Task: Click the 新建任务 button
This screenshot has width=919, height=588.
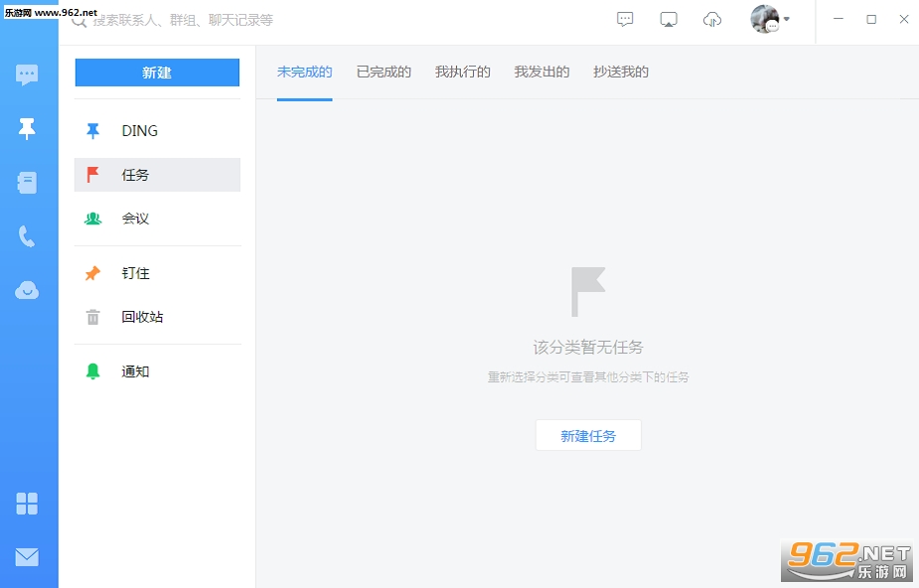Action: 588,436
